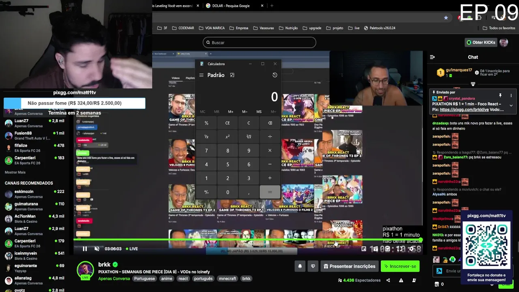519x292 pixels.
Task: Click the MS memory store key
Action: coord(259,112)
